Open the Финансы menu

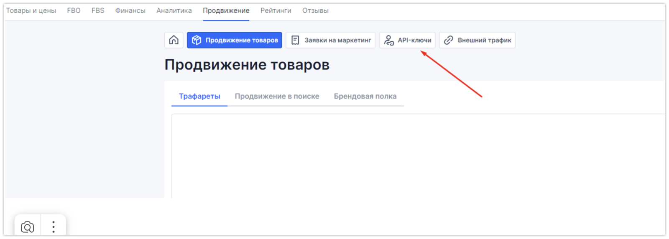(x=130, y=10)
